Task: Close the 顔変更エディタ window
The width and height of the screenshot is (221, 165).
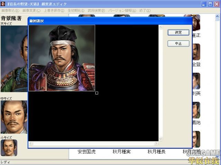Action: pos(217,4)
